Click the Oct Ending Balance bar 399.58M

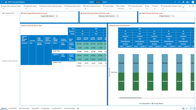pyautogui.click(x=121, y=63)
